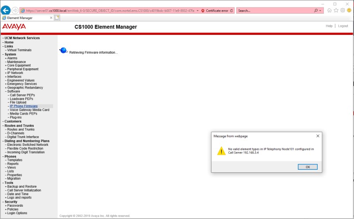Click the smiley feedback icon
The width and height of the screenshot is (354, 219).
(349, 10)
